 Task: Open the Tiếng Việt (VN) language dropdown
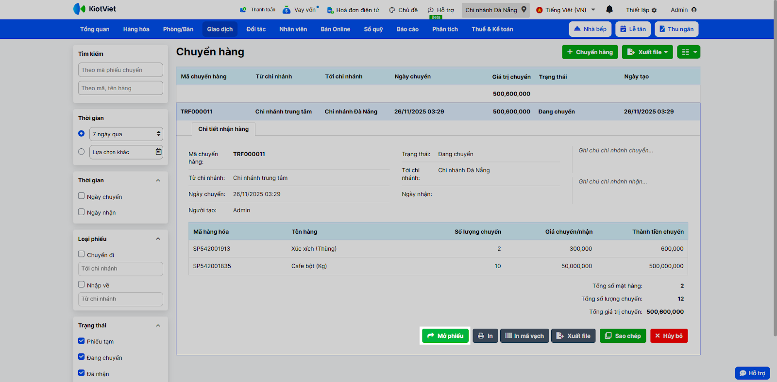click(566, 10)
